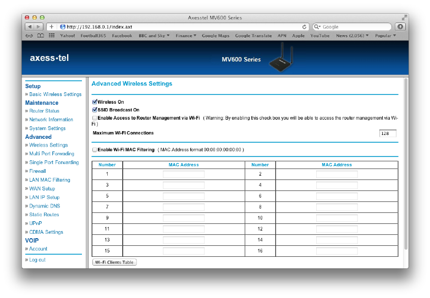Open Advanced Wireless Settings link
The height and width of the screenshot is (298, 430).
pyautogui.click(x=48, y=145)
